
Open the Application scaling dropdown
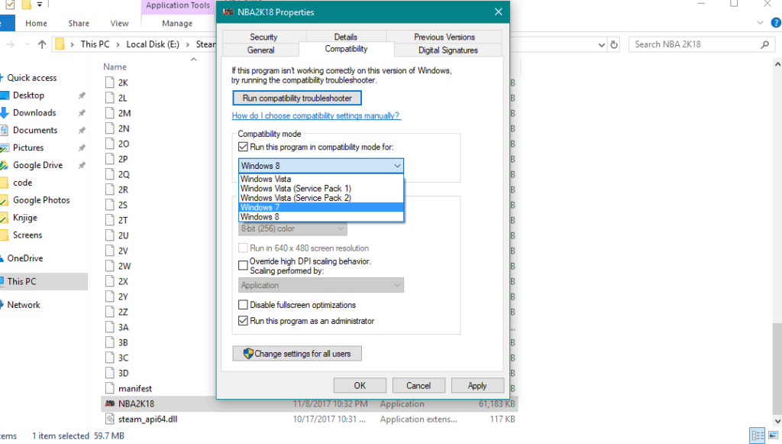pyautogui.click(x=321, y=285)
